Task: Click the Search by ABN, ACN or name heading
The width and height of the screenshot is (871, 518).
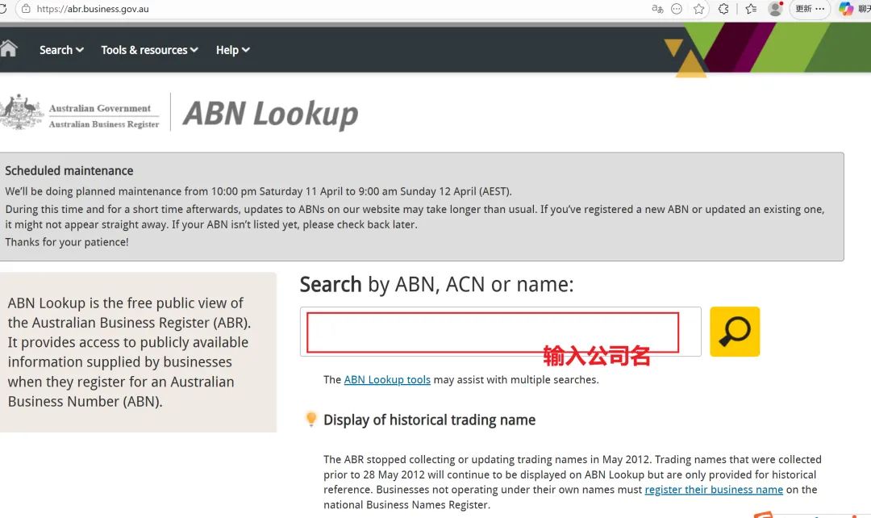Action: pos(436,285)
